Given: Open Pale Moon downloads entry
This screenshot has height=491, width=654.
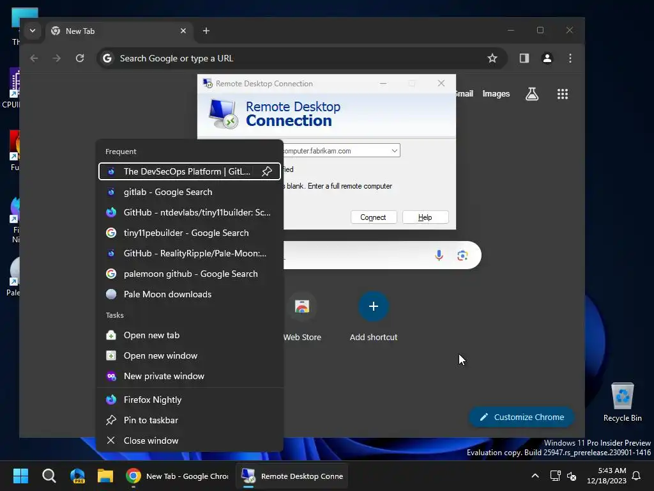Looking at the screenshot, I should [189, 294].
